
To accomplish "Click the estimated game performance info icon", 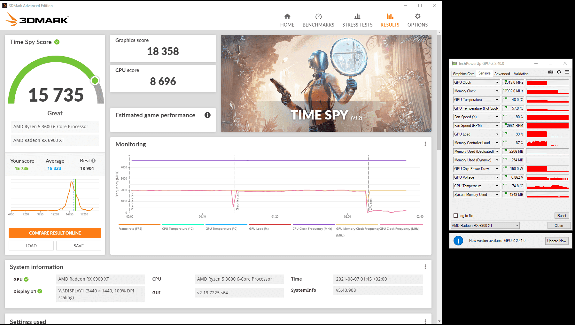I will [207, 115].
